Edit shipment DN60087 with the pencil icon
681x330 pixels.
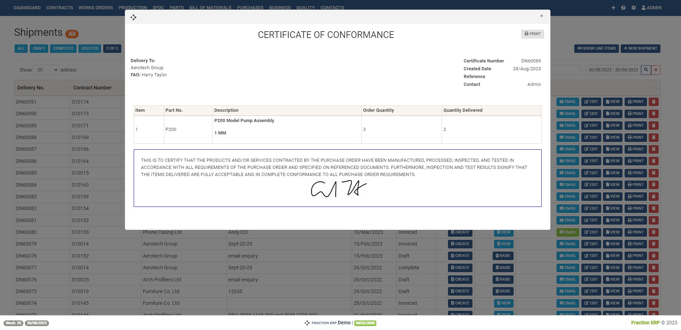[x=591, y=149]
